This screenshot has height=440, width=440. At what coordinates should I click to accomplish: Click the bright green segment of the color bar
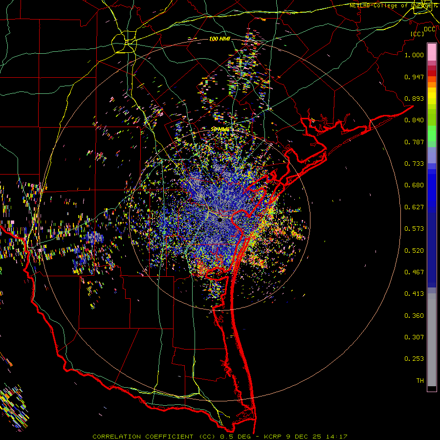pos(432,133)
